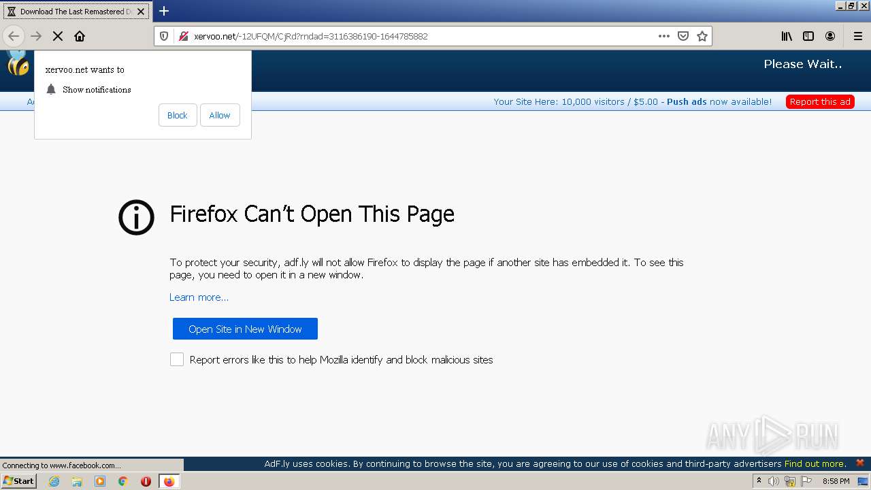871x490 pixels.
Task: Block notifications from xervoo.net
Action: (178, 115)
